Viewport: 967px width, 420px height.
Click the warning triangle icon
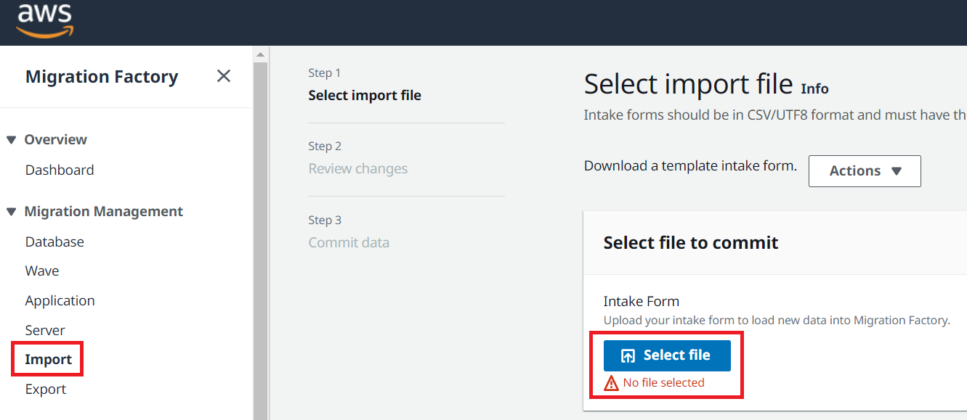pos(611,383)
